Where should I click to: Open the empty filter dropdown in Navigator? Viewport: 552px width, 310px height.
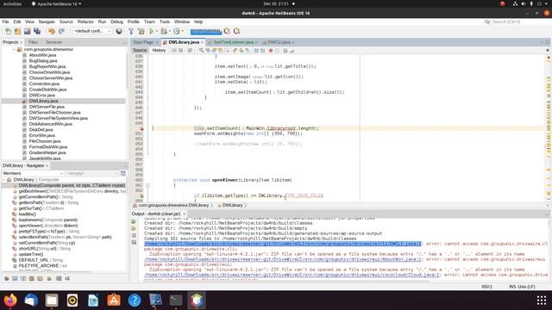(x=92, y=173)
